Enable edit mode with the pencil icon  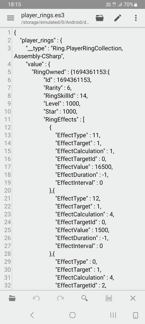[118, 18]
